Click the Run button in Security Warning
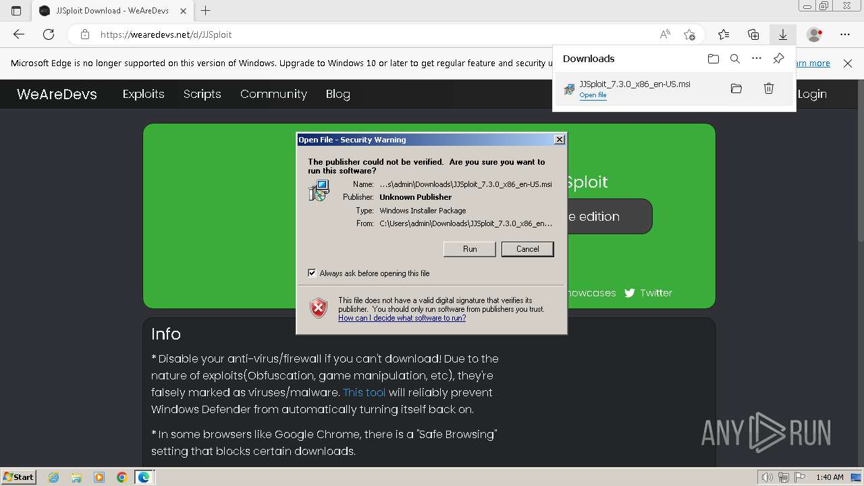864x486 pixels. pyautogui.click(x=470, y=249)
